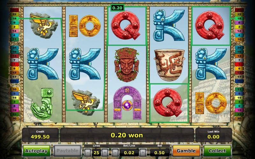Click the blue K symbol in fourth reel
This screenshot has width=255, height=159.
click(169, 25)
